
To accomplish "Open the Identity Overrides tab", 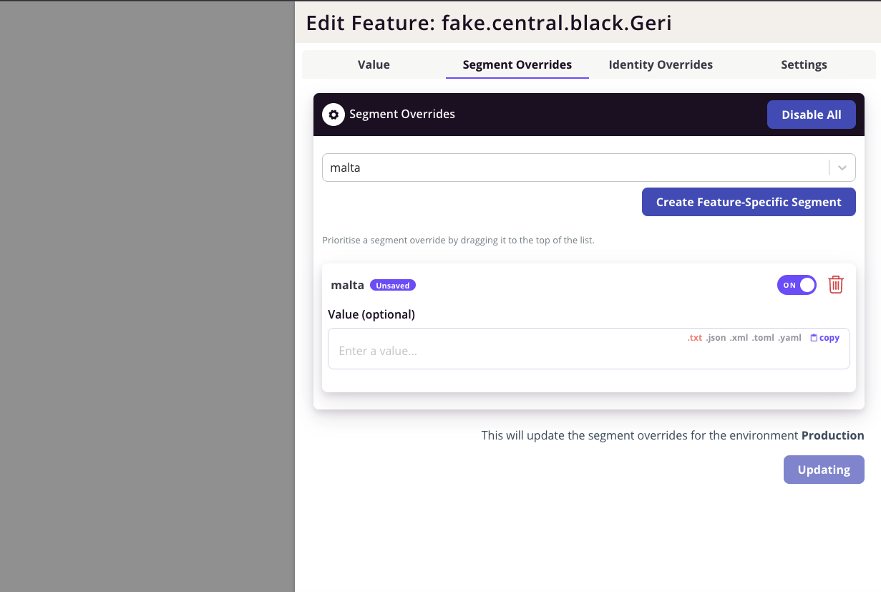I will click(660, 64).
